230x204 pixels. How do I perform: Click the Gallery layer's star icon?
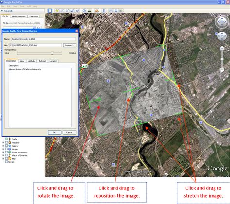[x=10, y=146]
